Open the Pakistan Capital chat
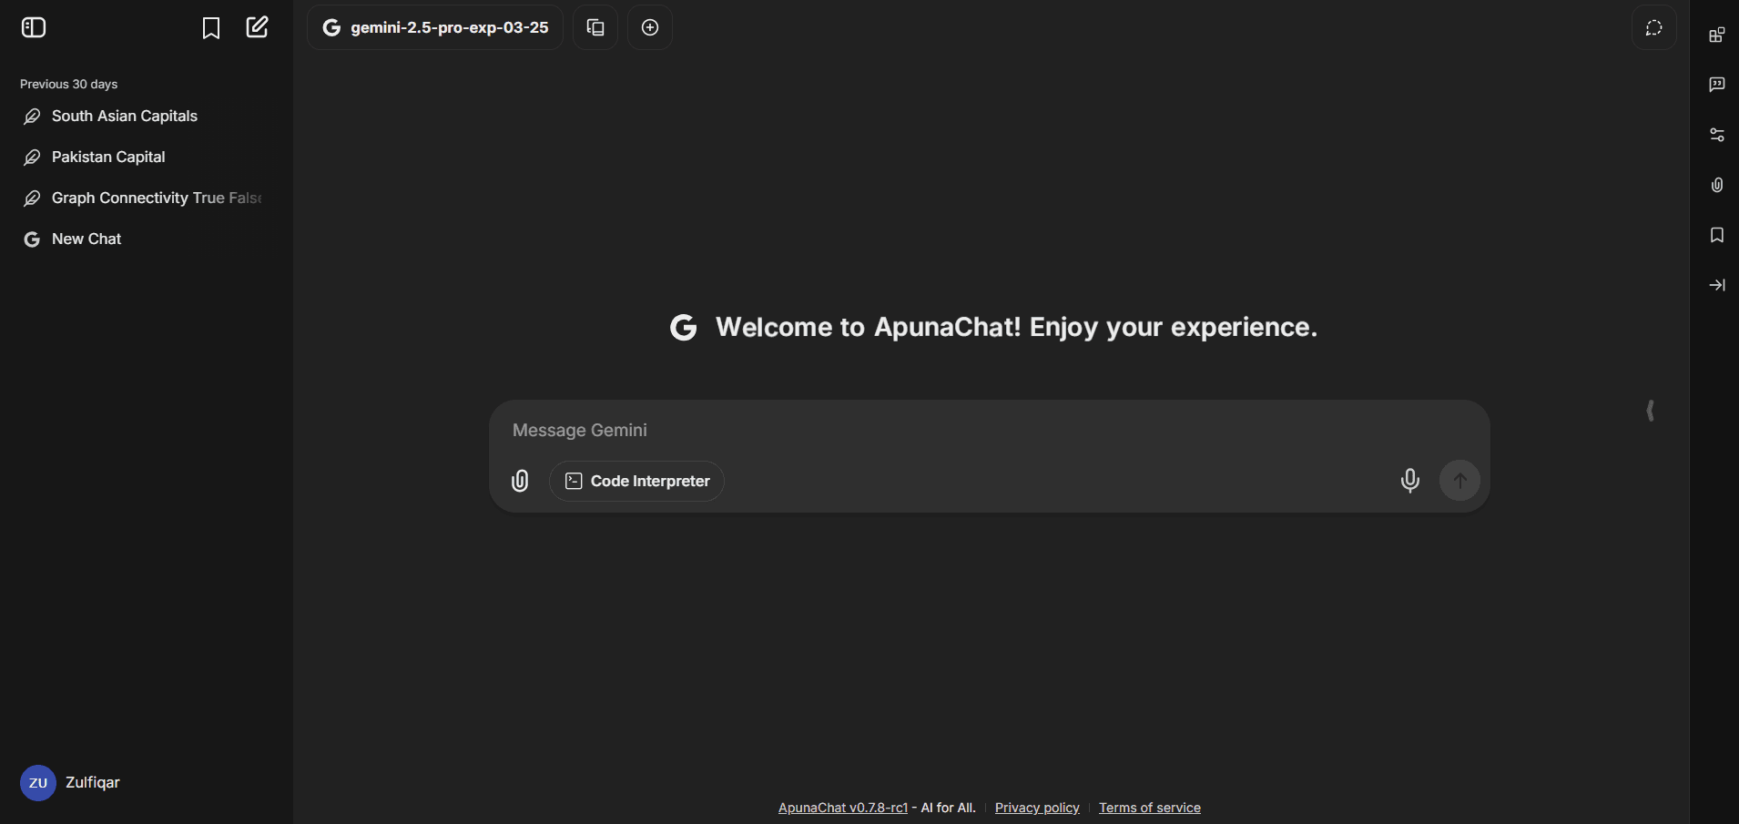Image resolution: width=1739 pixels, height=824 pixels. click(146, 158)
